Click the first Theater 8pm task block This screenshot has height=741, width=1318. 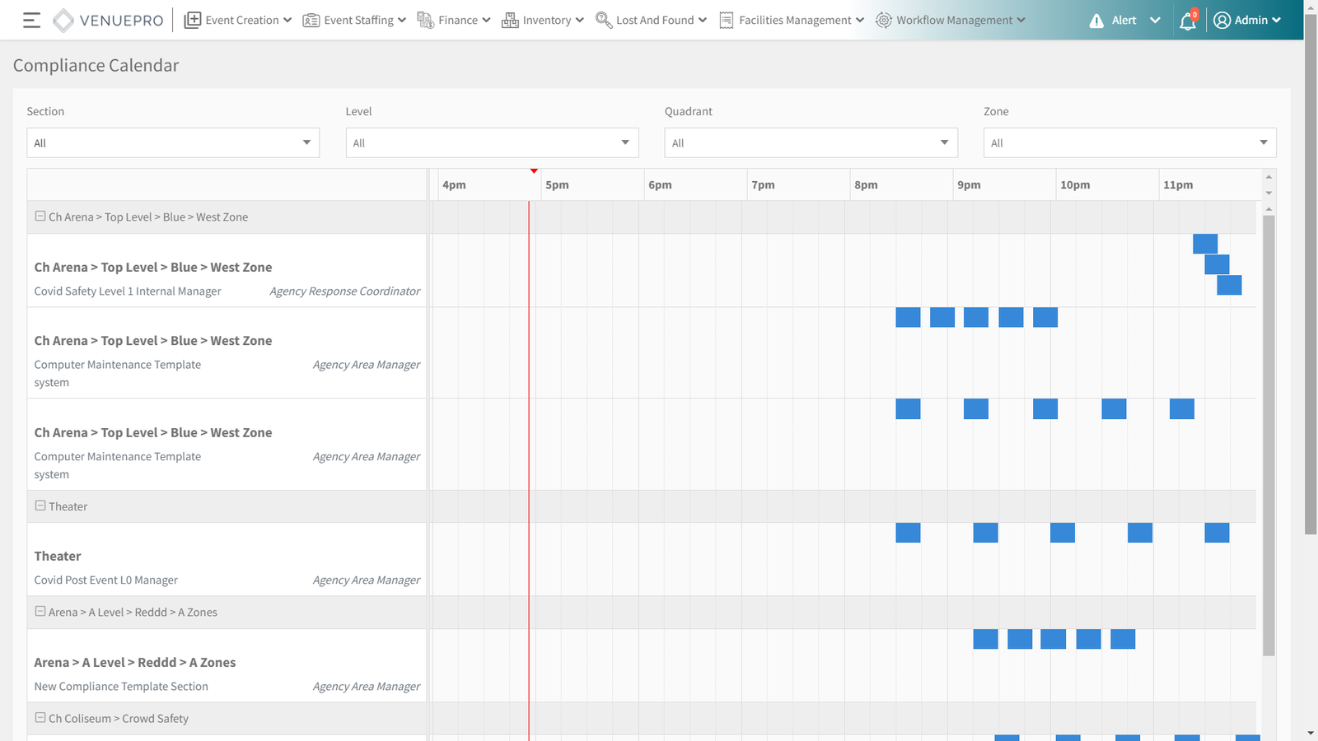pos(908,533)
